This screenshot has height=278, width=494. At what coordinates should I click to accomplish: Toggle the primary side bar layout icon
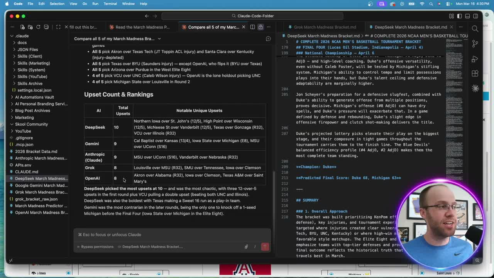[x=460, y=16]
